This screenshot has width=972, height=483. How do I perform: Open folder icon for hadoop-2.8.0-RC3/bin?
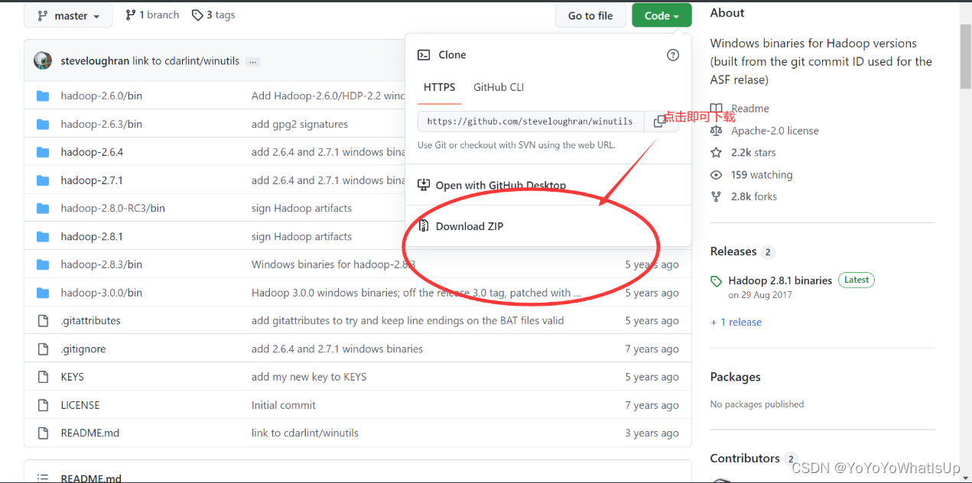[43, 208]
